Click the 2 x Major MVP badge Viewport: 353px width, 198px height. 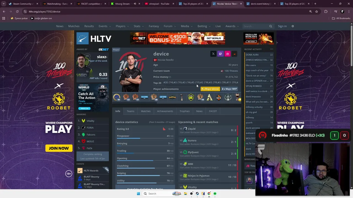(229, 89)
